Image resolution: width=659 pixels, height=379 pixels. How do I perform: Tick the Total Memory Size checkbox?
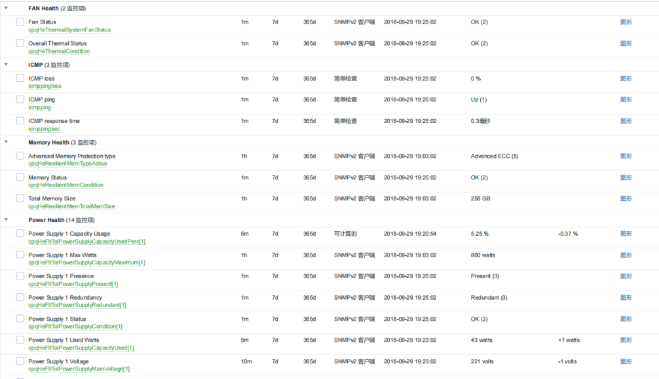click(x=20, y=198)
